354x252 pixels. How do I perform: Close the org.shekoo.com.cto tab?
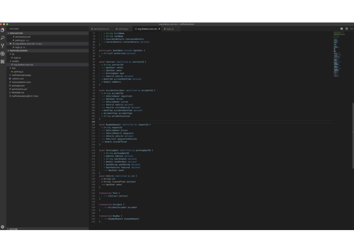[x=159, y=29]
